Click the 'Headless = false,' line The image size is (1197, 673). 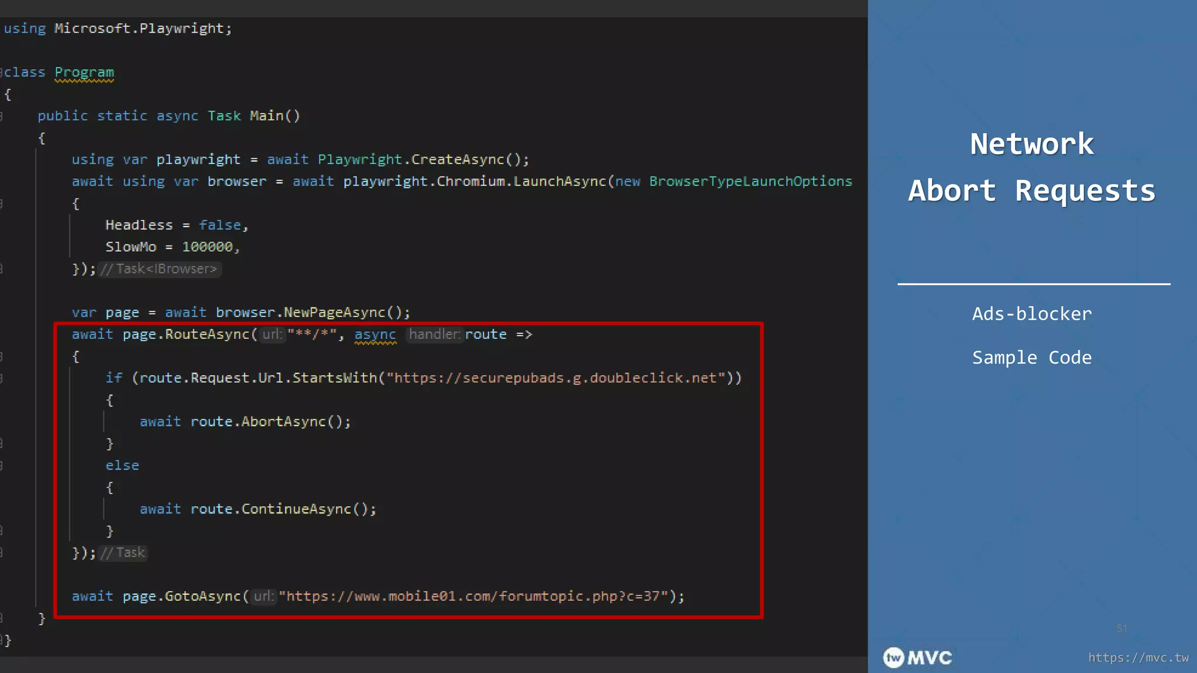(177, 225)
